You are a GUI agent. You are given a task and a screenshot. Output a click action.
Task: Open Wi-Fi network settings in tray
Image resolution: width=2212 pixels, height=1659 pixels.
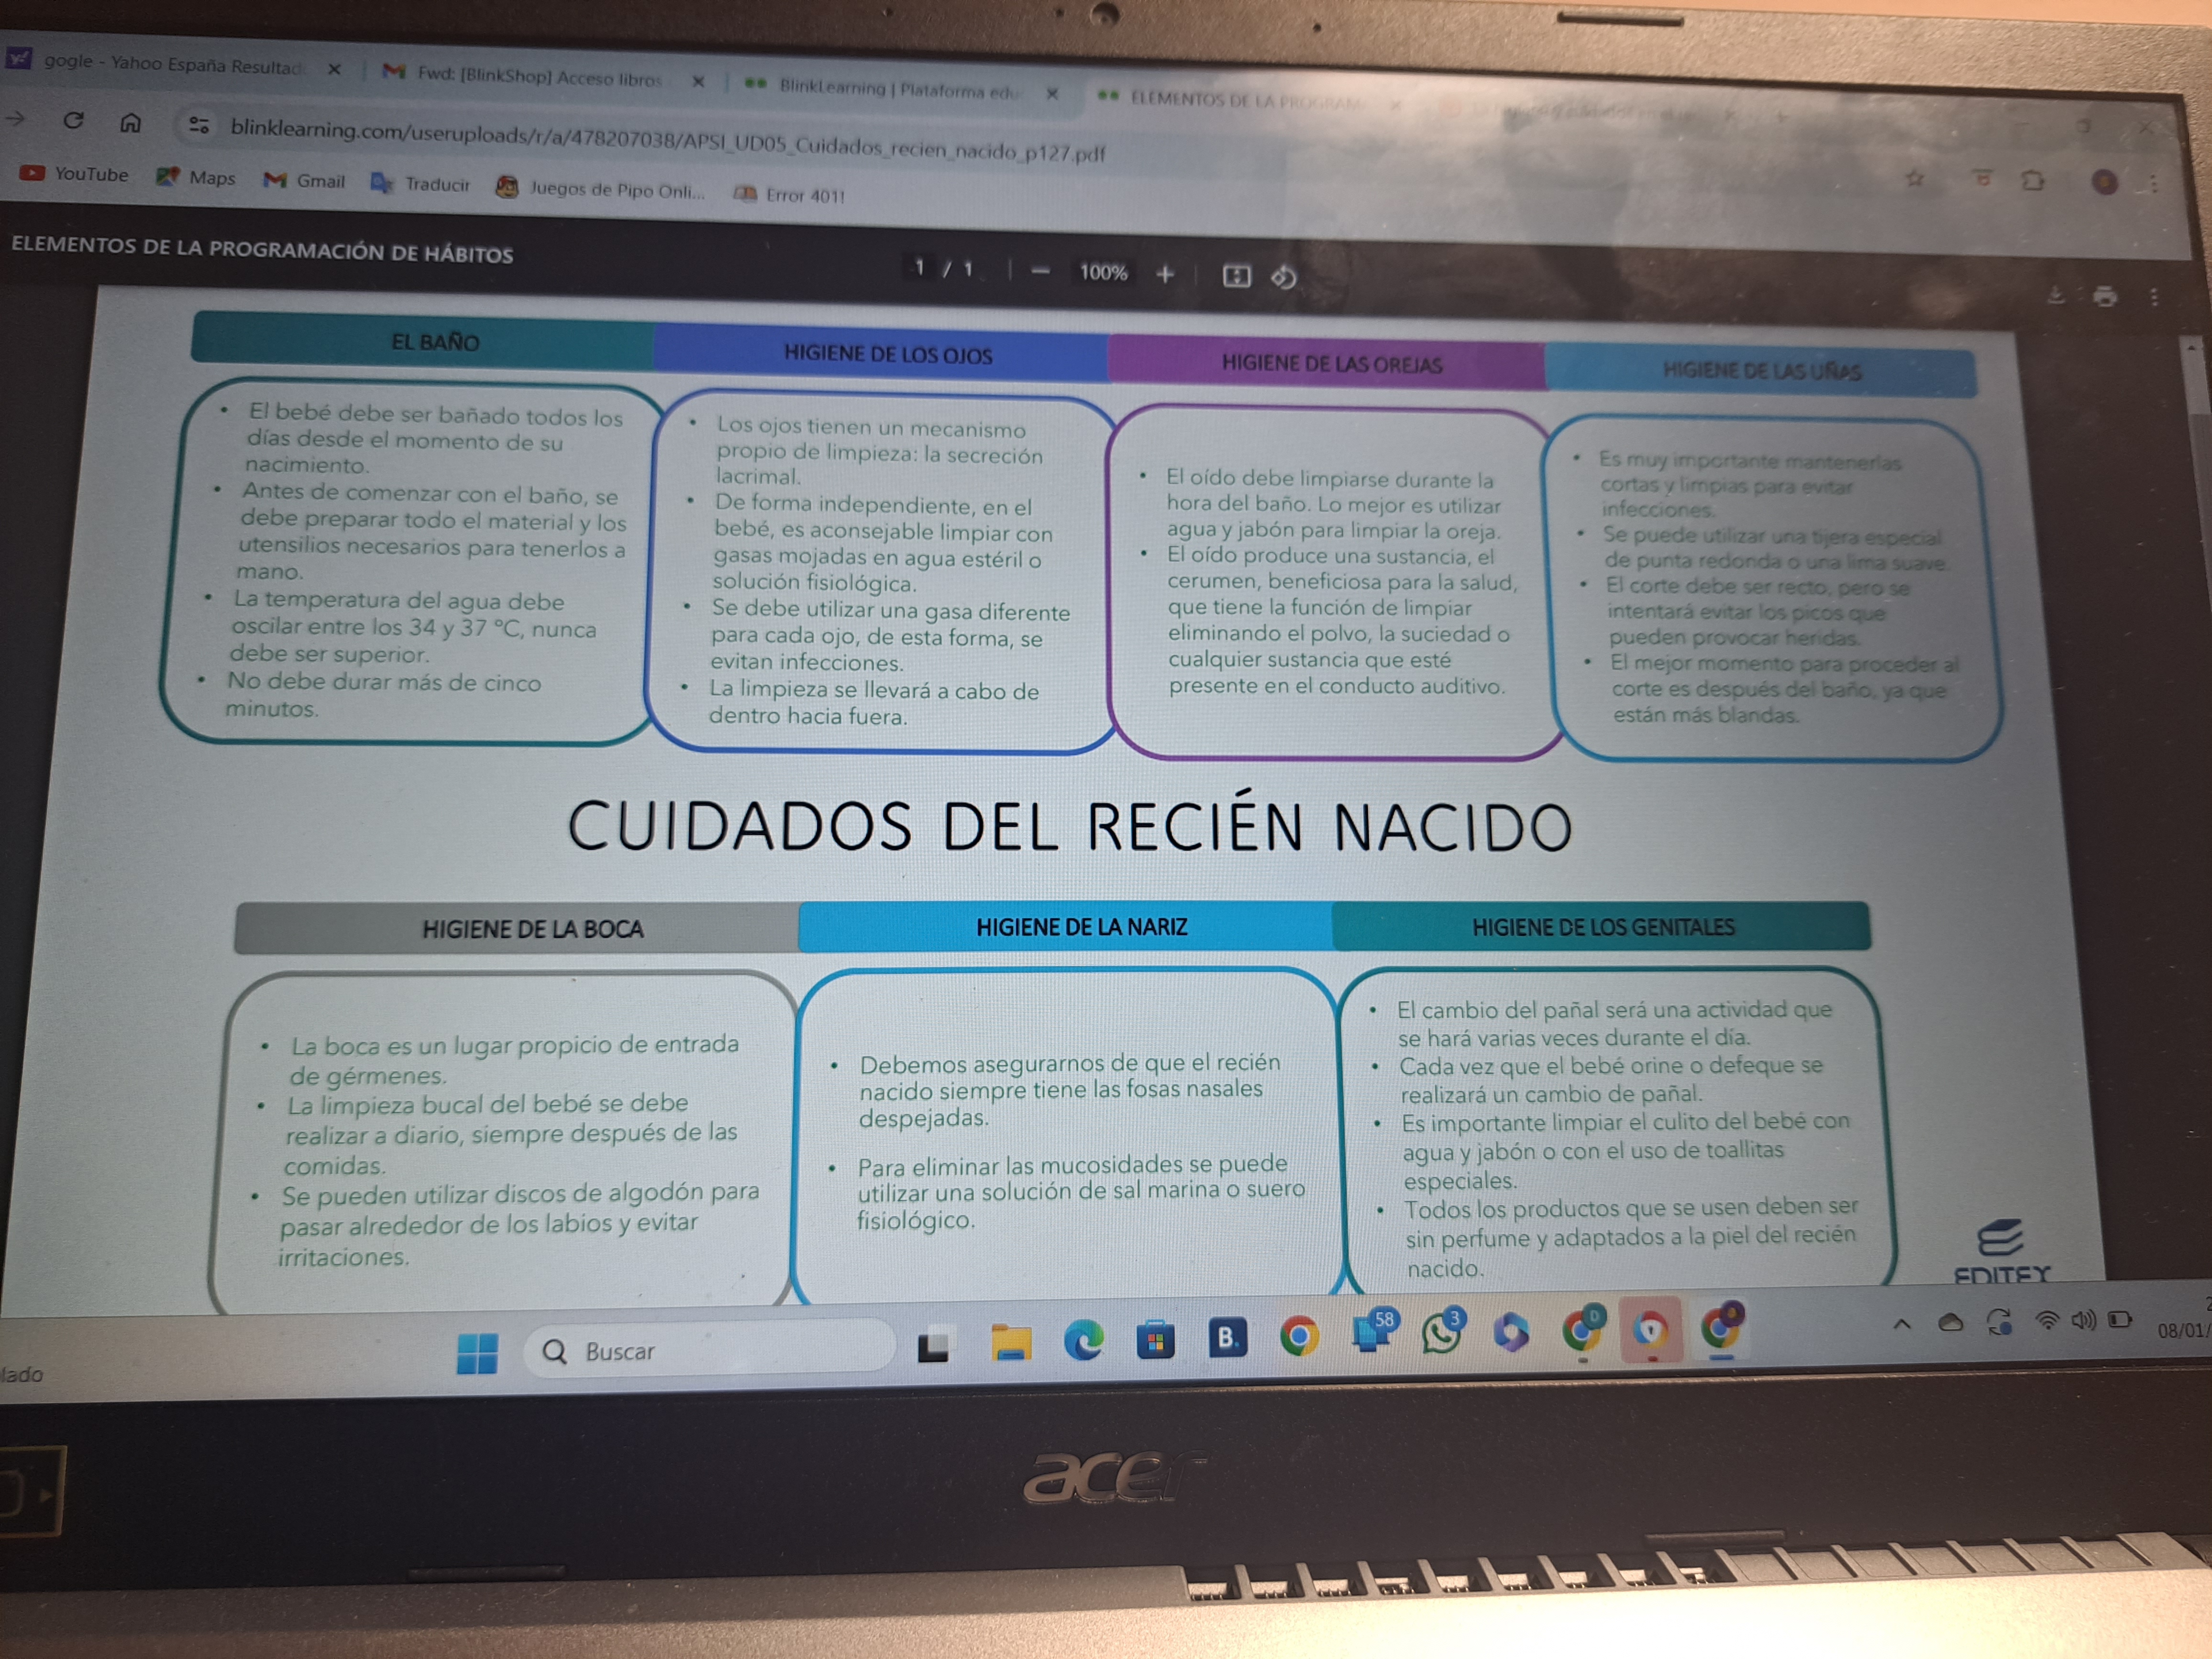point(2047,1321)
